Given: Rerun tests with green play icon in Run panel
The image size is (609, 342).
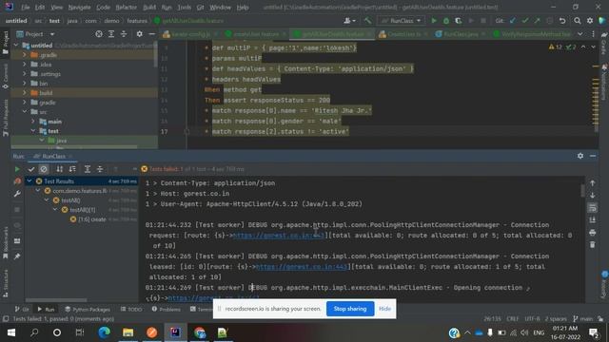Looking at the screenshot, I should click(17, 169).
